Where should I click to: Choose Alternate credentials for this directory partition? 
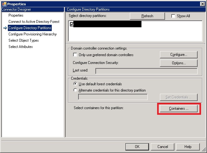[75, 90]
